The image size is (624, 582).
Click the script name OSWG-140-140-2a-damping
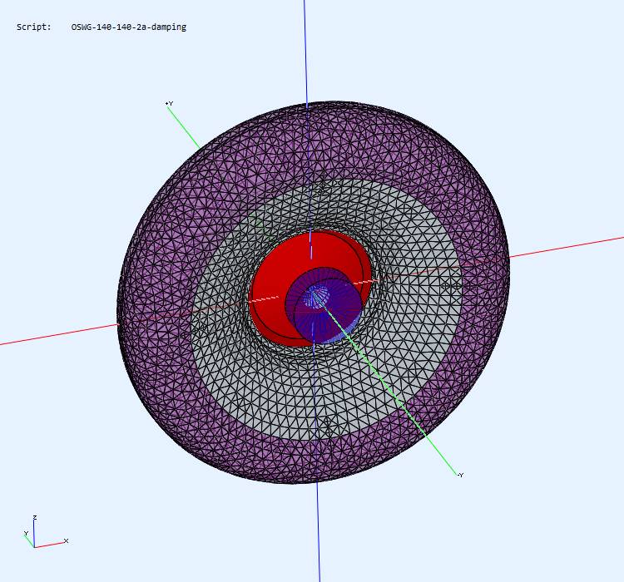(x=128, y=27)
